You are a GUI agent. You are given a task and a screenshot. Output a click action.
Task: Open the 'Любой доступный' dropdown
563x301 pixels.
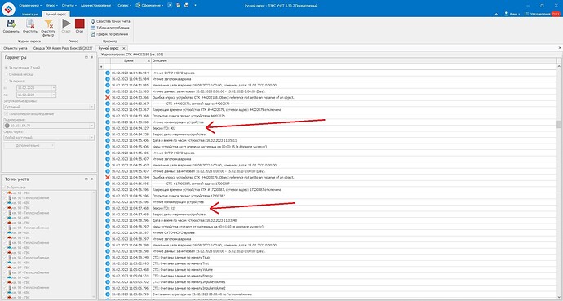[49, 138]
